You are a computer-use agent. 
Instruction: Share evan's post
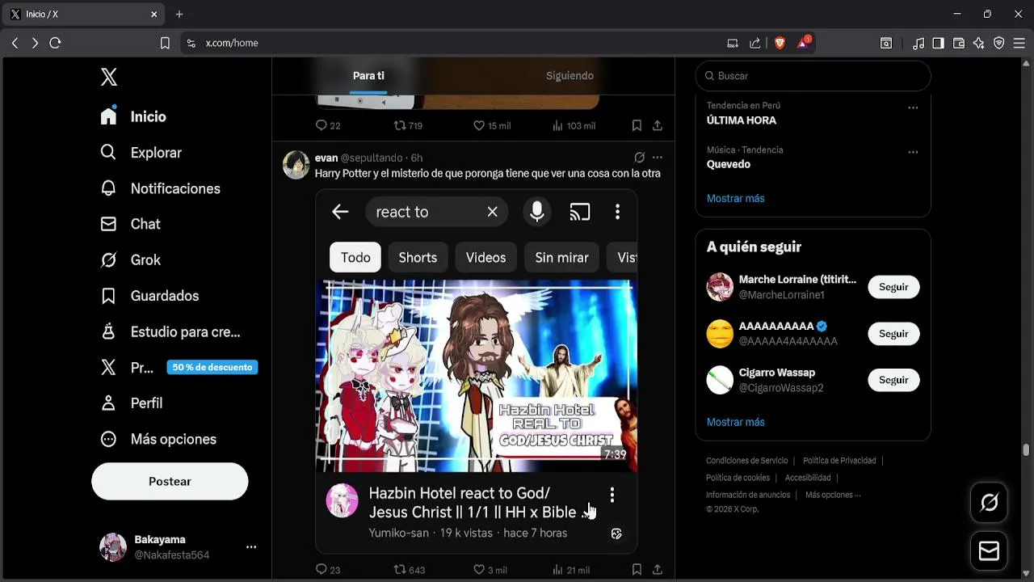click(x=658, y=570)
